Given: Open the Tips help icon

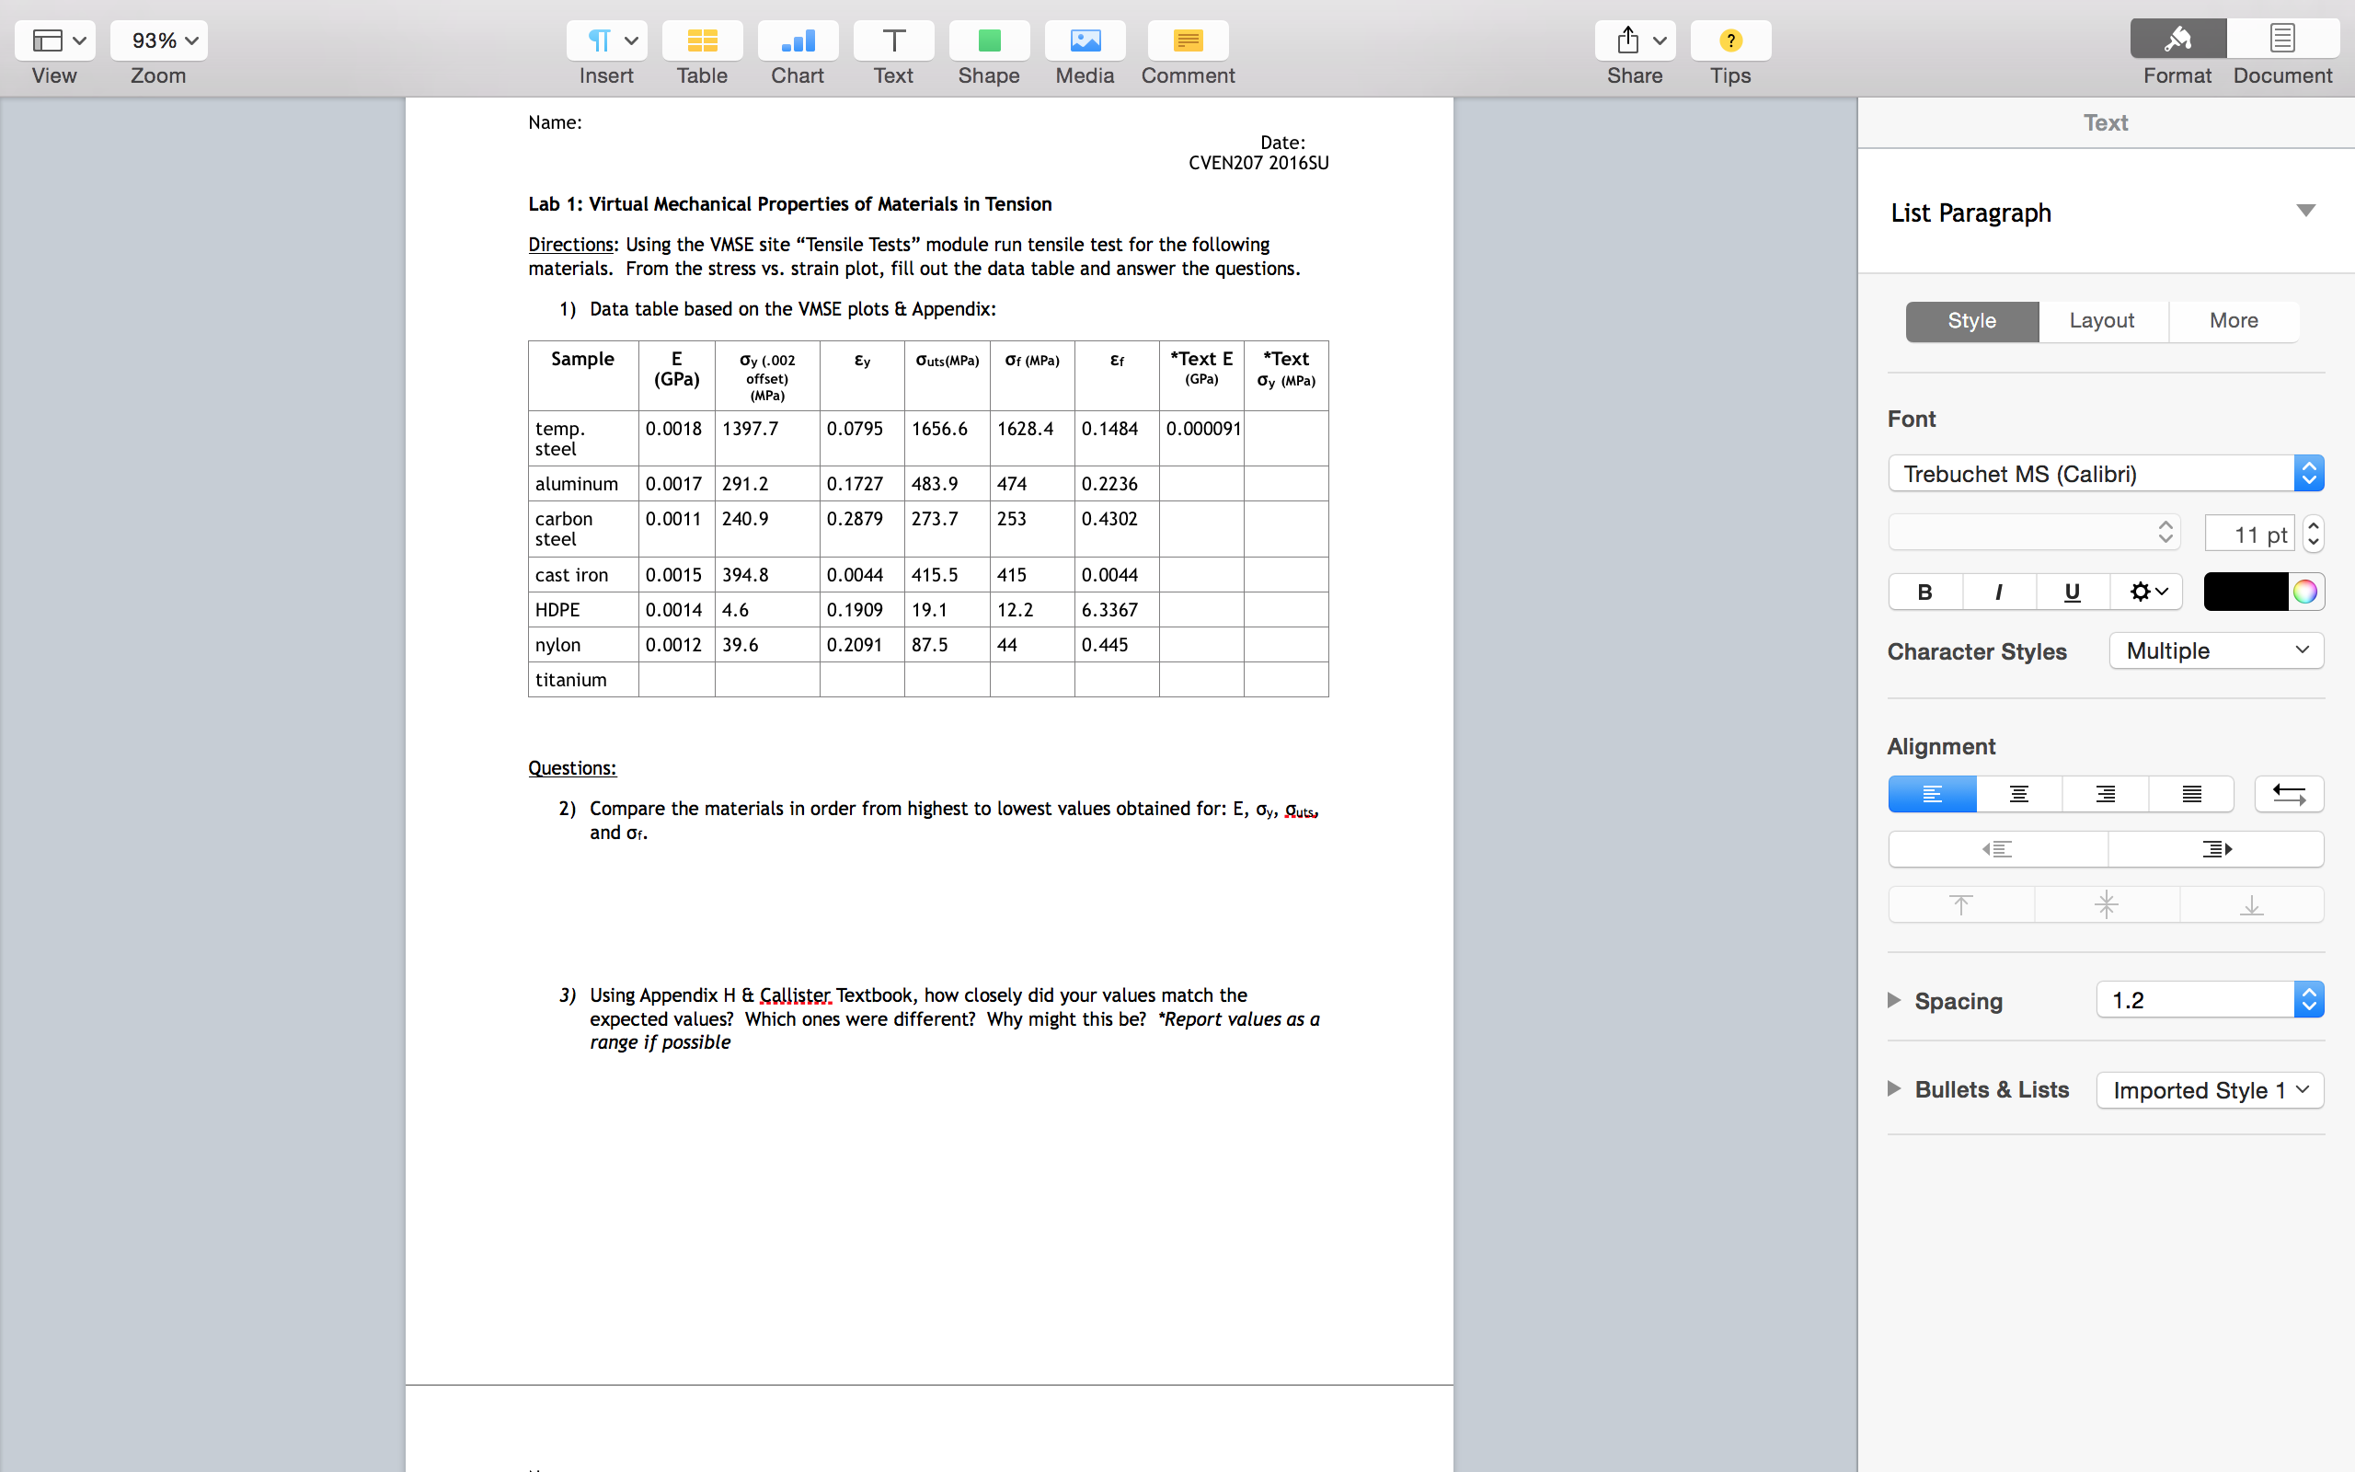Looking at the screenshot, I should pyautogui.click(x=1730, y=40).
